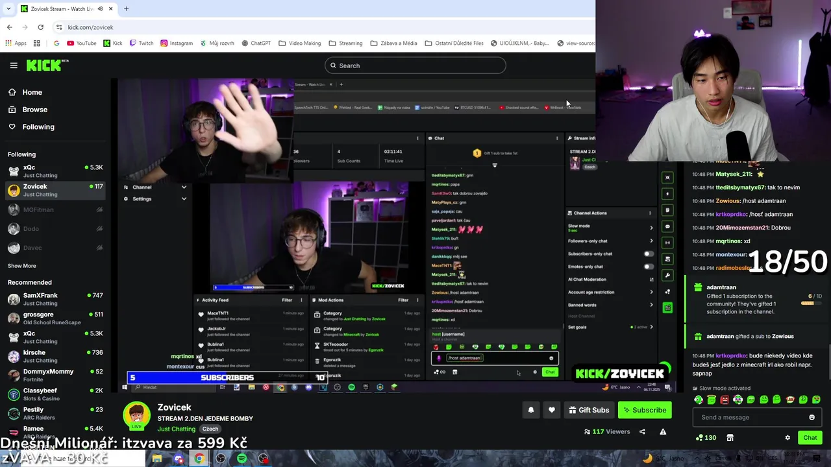Click the Kick search field
This screenshot has height=467, width=831.
(415, 66)
